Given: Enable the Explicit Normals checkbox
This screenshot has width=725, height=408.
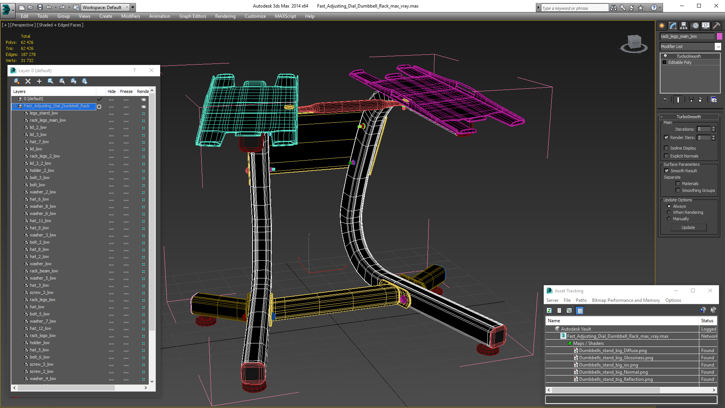Looking at the screenshot, I should pos(666,156).
